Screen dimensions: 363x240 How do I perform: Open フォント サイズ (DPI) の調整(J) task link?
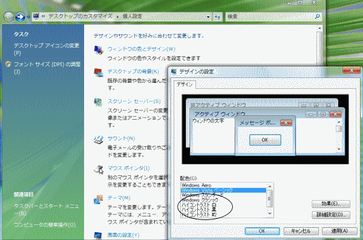[x=47, y=68]
